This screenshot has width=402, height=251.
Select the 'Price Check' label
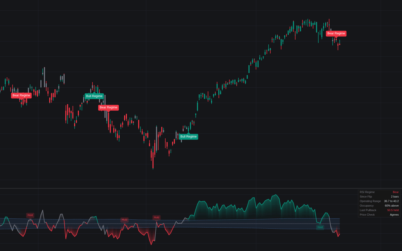click(367, 215)
